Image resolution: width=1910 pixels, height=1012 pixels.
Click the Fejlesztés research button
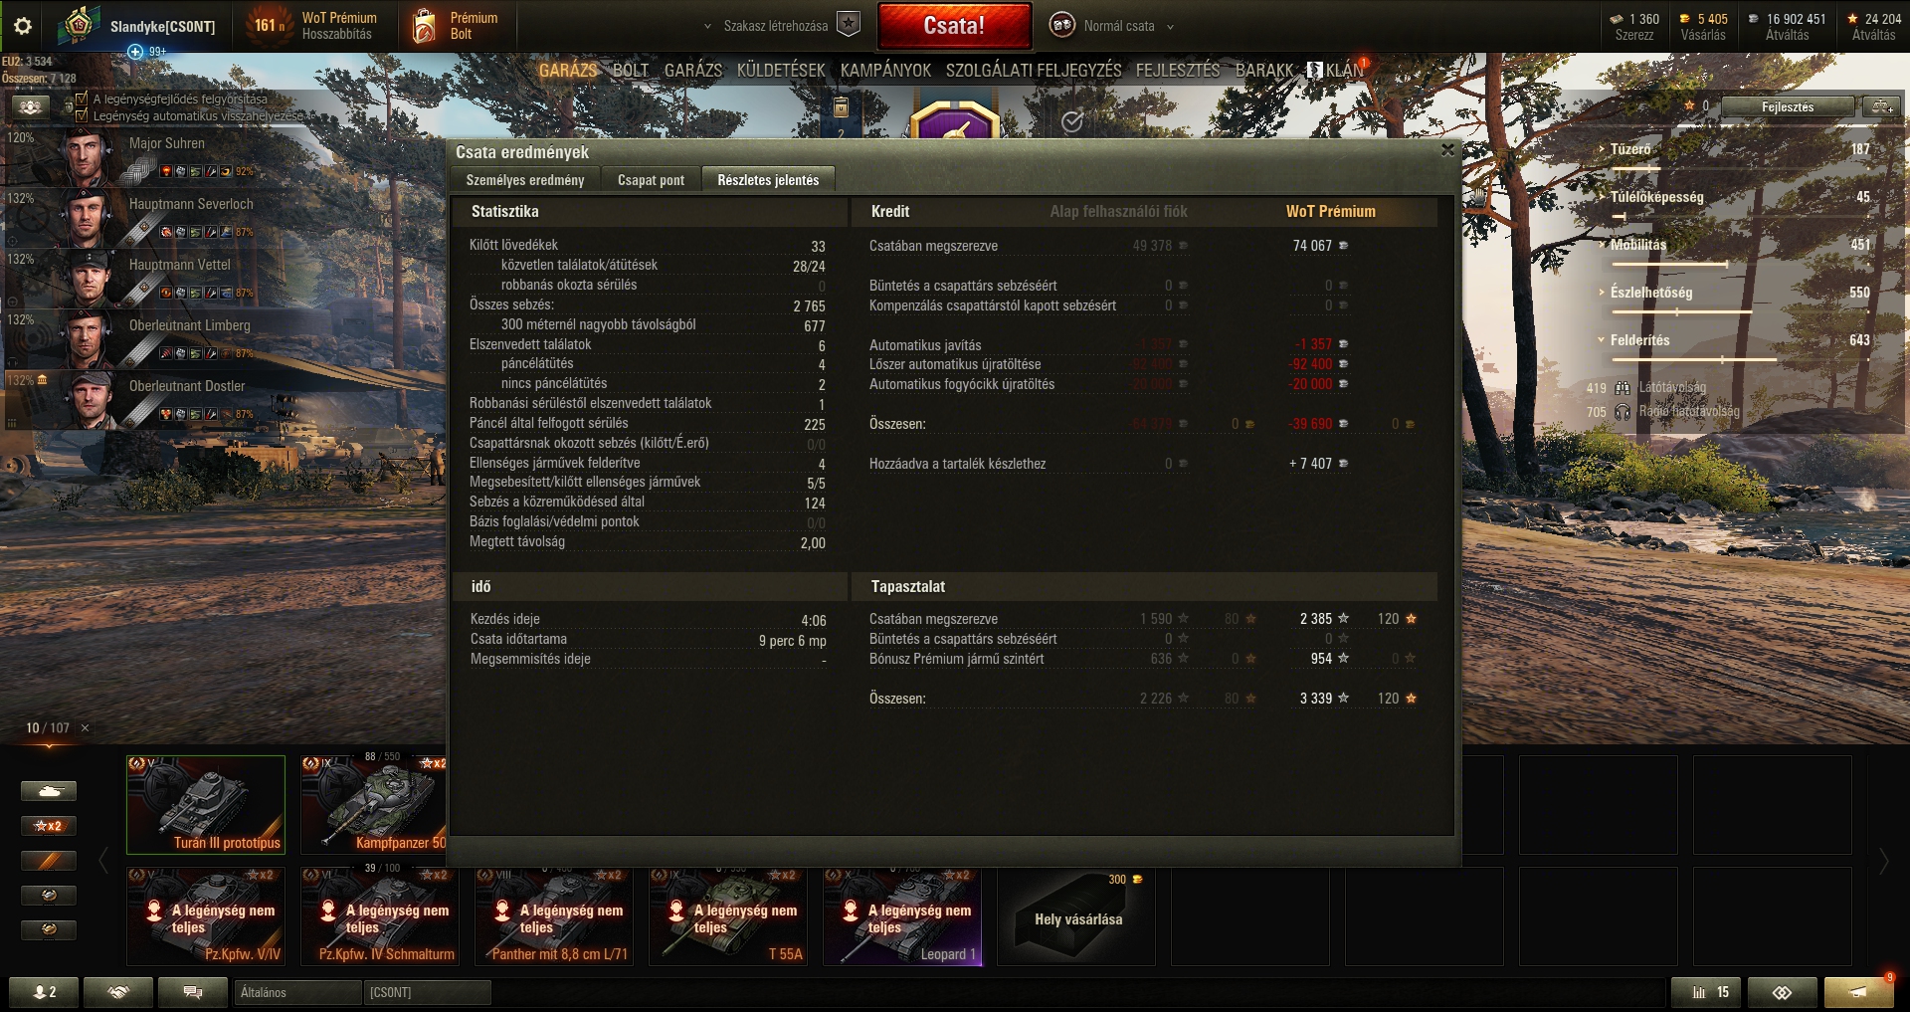(x=1788, y=106)
